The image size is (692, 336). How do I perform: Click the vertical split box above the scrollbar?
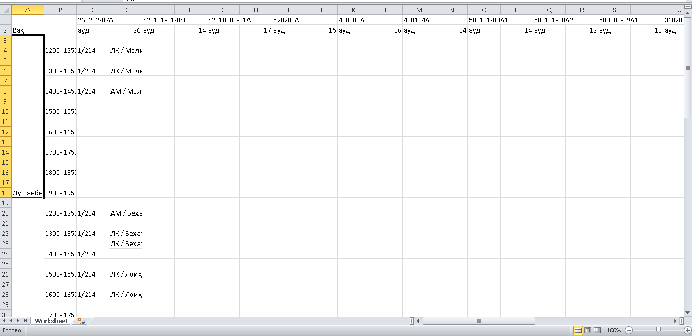point(688,6)
